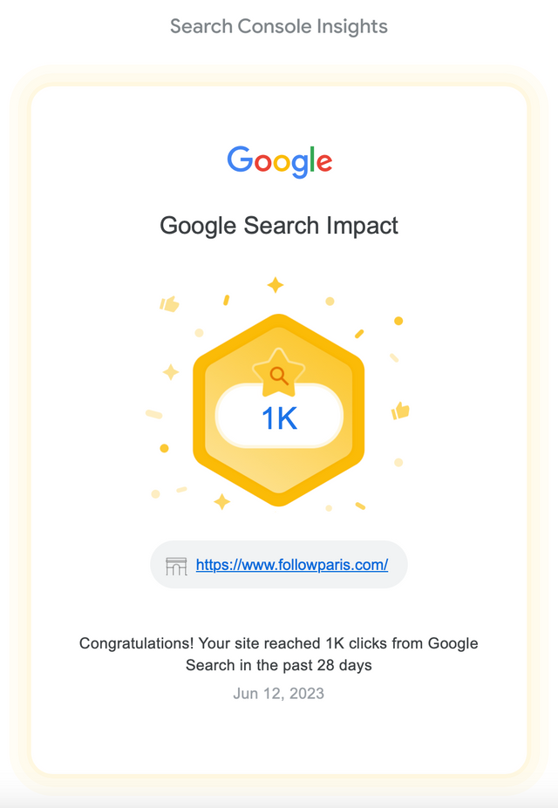The image size is (558, 808).
Task: Click the solid orange dot below the left sparkle
Action: pos(165,448)
